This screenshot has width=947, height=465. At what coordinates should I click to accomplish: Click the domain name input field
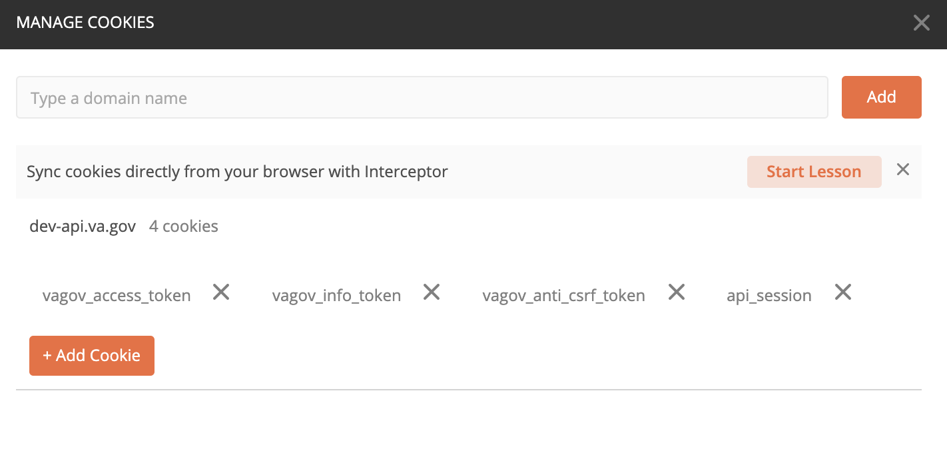tap(422, 97)
